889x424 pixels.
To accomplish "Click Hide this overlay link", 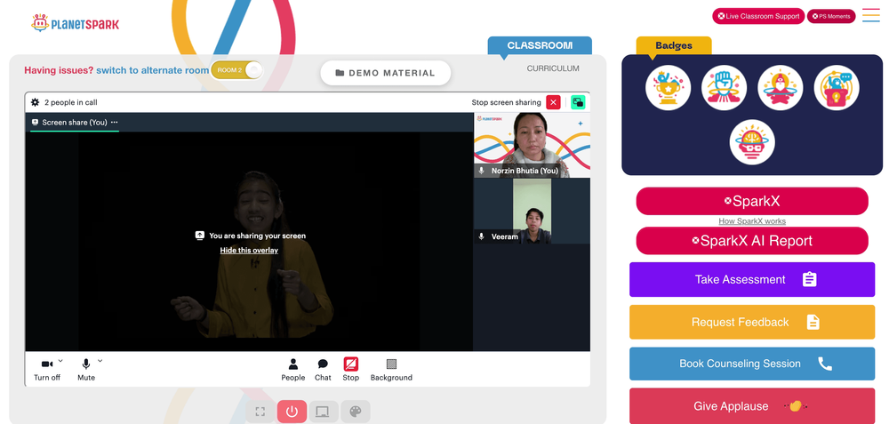I will (x=249, y=251).
